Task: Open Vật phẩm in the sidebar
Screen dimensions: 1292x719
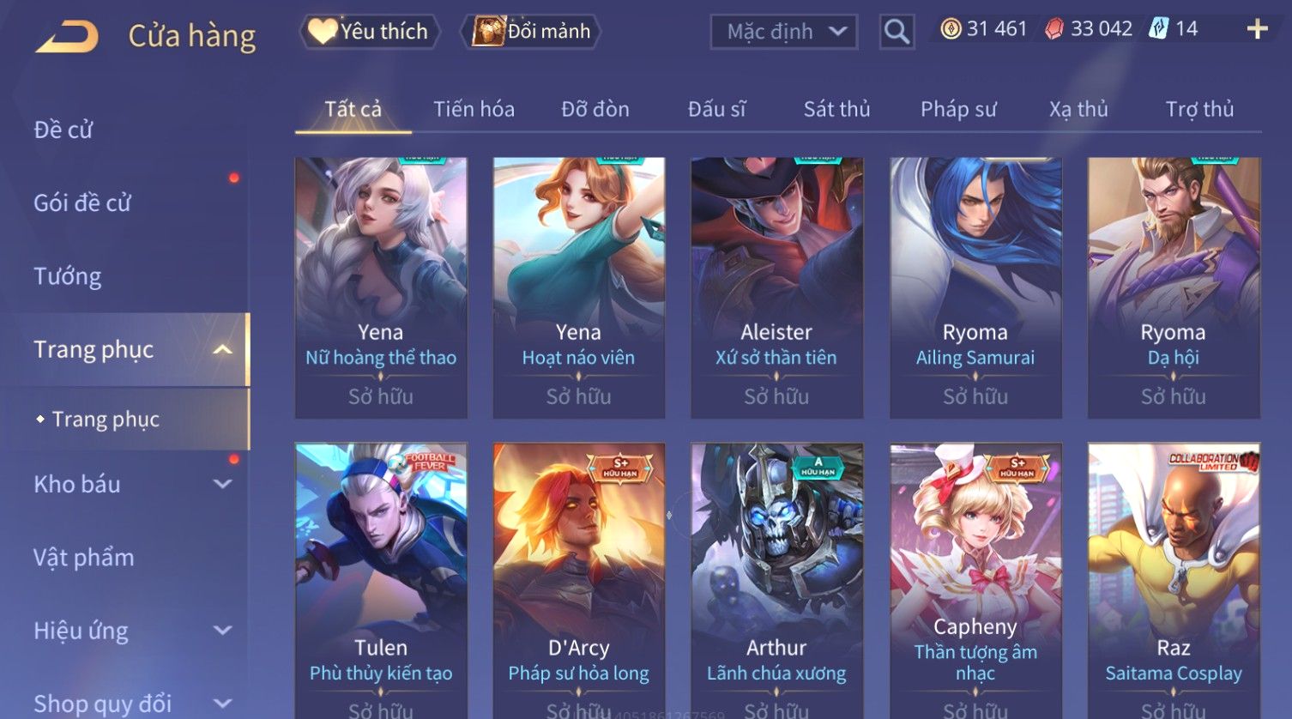Action: (84, 558)
